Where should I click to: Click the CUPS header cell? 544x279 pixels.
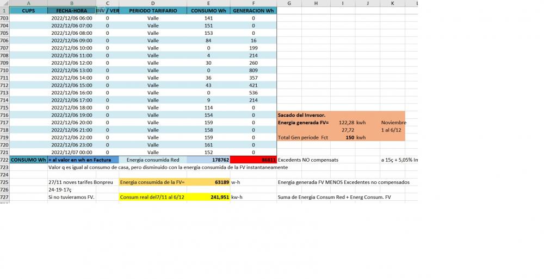pyautogui.click(x=28, y=10)
